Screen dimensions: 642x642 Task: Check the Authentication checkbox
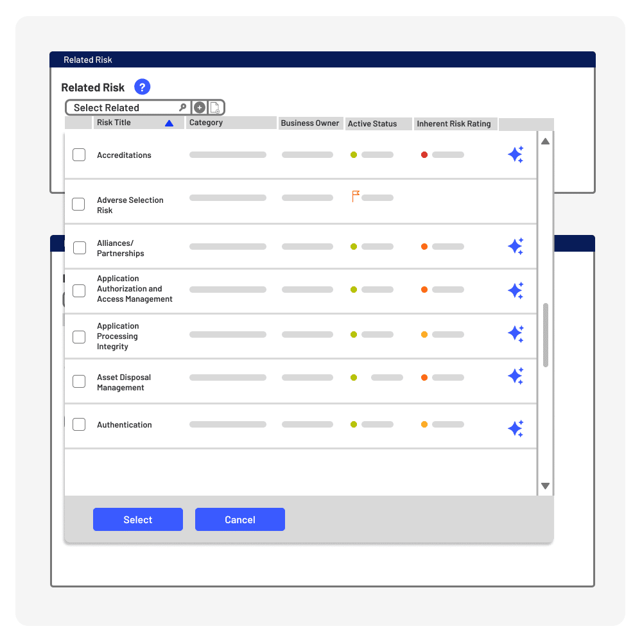click(x=79, y=424)
